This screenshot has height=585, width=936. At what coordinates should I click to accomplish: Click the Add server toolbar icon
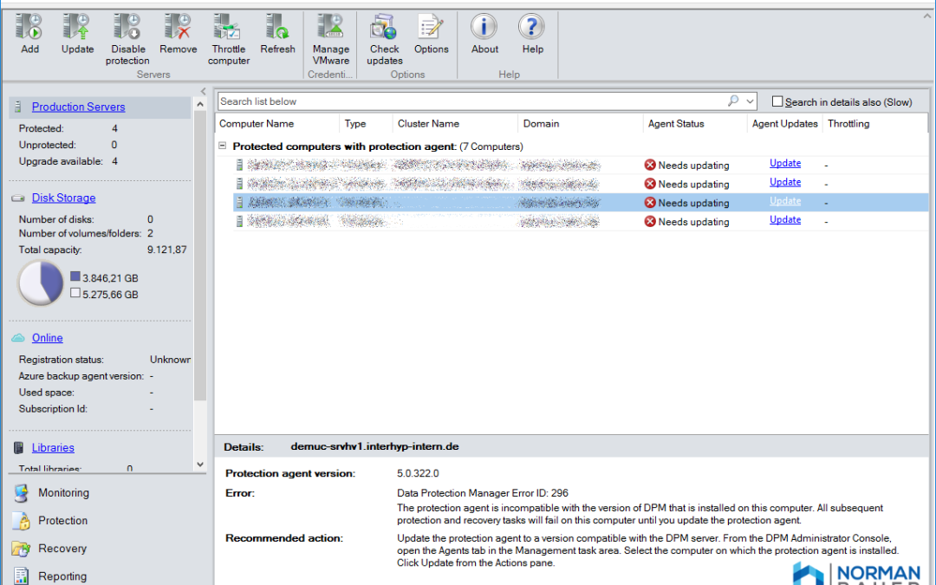point(29,28)
